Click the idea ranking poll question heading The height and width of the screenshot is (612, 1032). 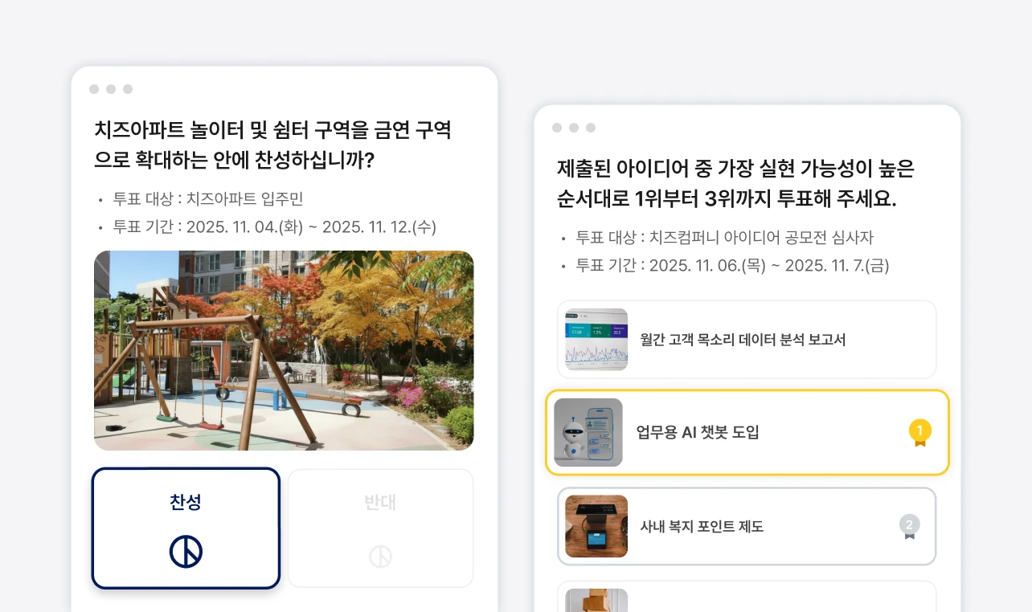[x=735, y=183]
